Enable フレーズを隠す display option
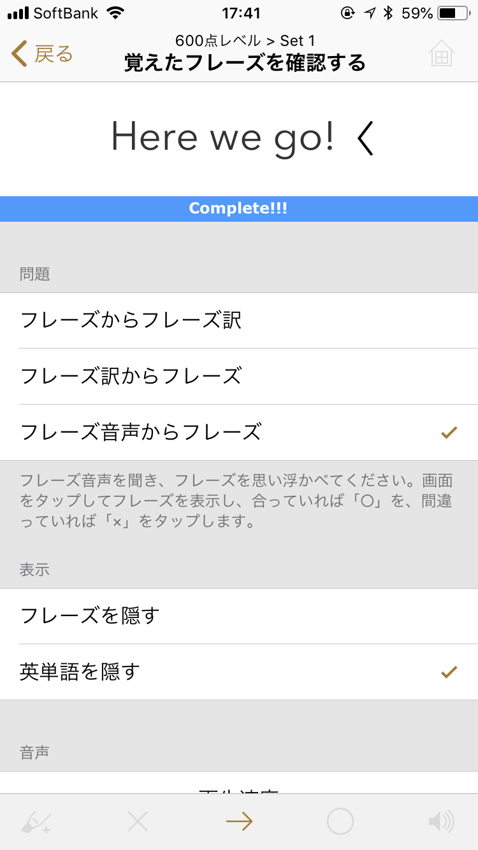The image size is (478, 850). (x=239, y=616)
